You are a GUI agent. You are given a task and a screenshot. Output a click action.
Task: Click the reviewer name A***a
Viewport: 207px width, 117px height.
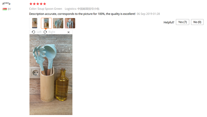point(6,4)
